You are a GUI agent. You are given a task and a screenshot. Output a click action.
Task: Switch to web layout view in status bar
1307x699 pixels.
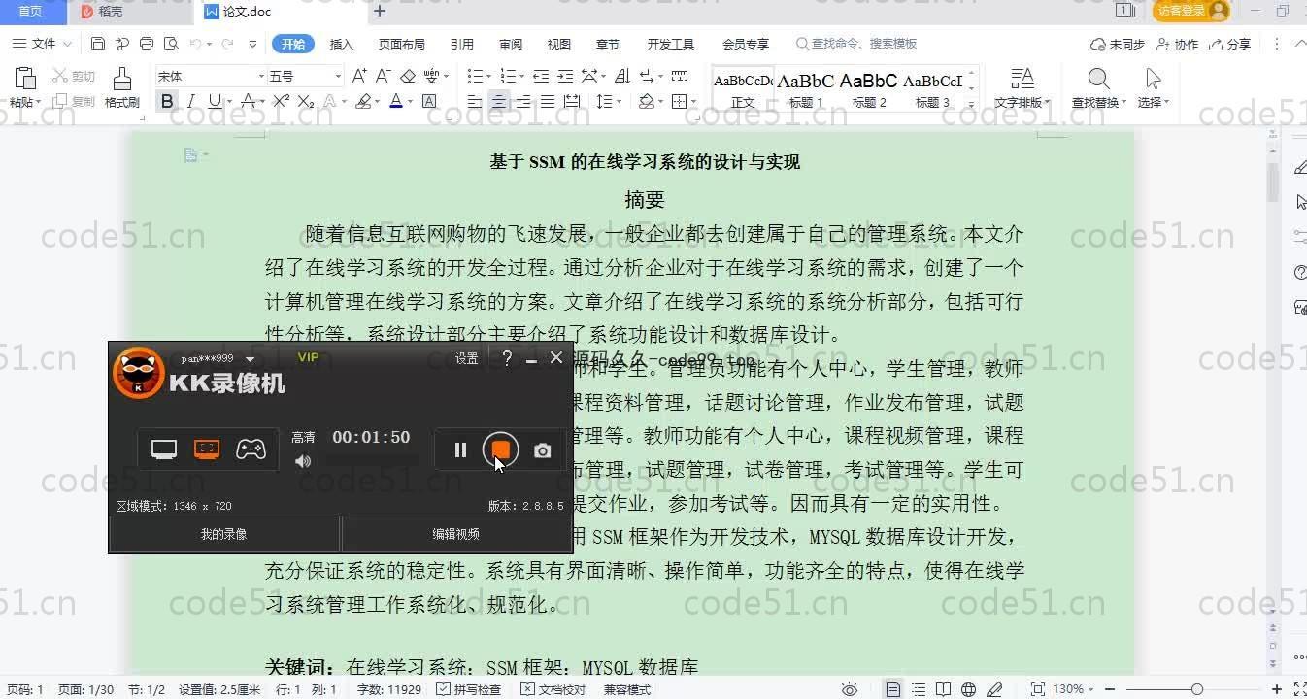click(x=968, y=689)
